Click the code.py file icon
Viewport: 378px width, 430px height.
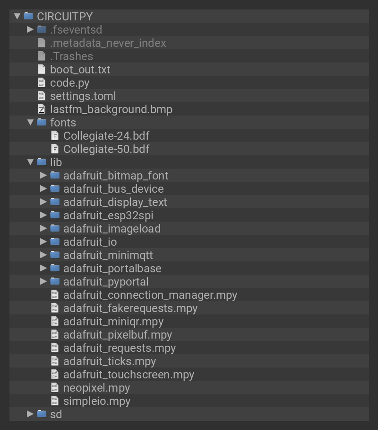tap(42, 83)
